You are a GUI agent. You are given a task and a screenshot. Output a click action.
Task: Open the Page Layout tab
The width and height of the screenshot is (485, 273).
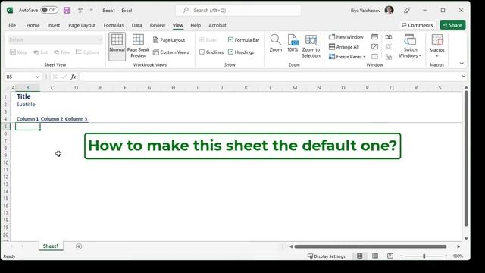pyautogui.click(x=82, y=25)
